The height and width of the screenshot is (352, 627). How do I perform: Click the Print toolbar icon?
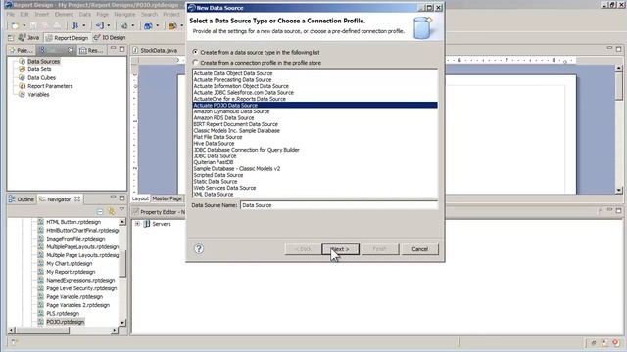pos(57,25)
